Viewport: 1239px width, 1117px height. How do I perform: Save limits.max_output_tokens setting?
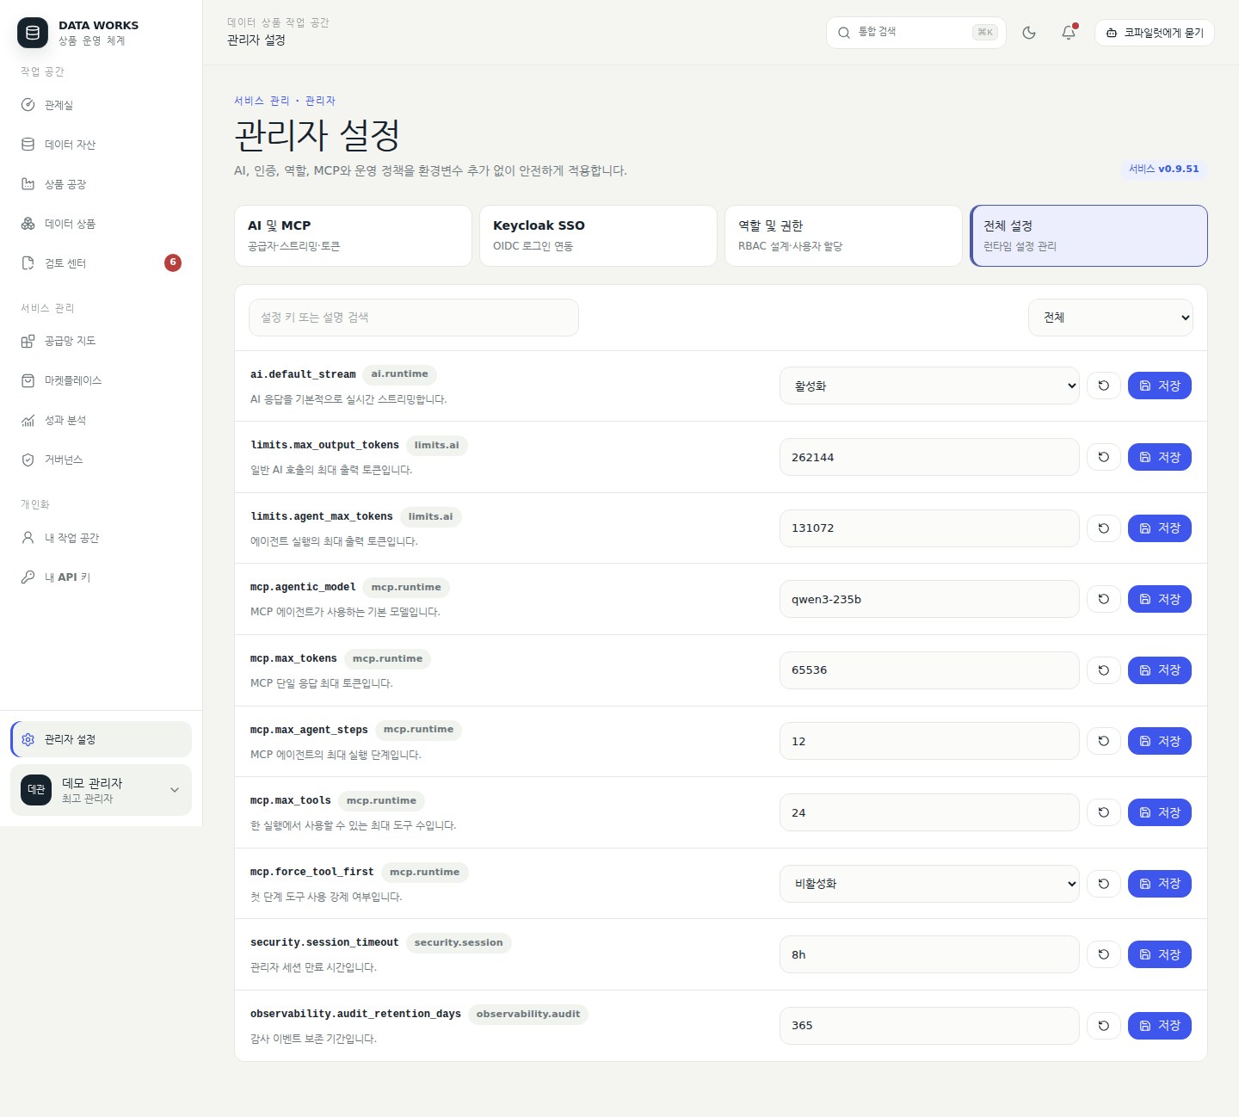pos(1160,457)
